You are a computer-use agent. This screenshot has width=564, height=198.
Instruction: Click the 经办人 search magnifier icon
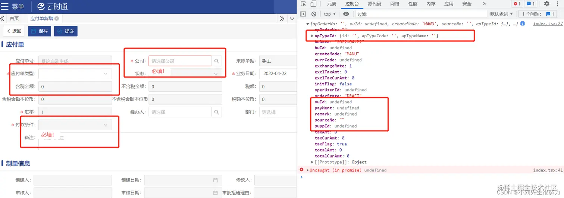[x=217, y=112]
